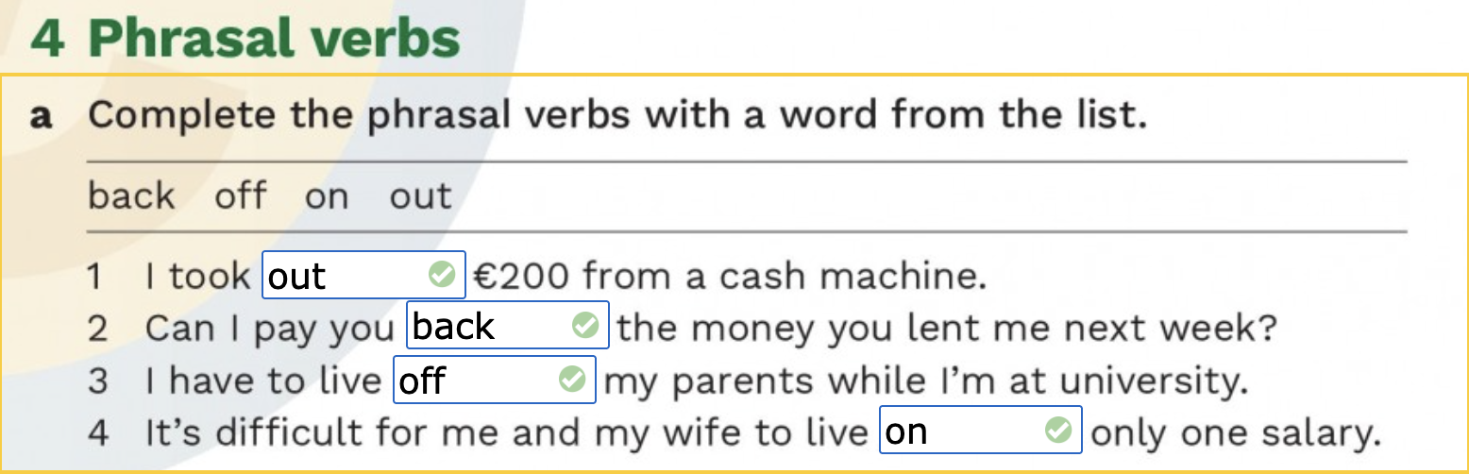Image resolution: width=1469 pixels, height=474 pixels.
Task: Select the answer field after 'I have to live'
Action: 476,381
